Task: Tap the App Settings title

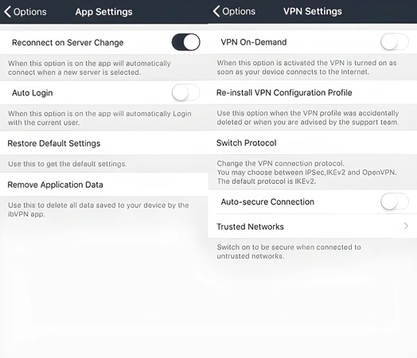Action: (x=103, y=12)
